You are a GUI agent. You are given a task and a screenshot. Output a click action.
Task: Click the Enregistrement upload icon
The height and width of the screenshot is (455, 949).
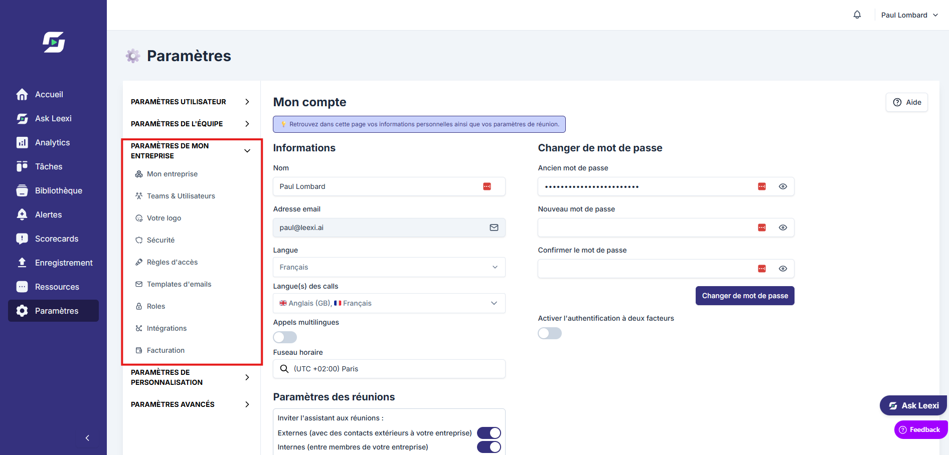click(x=22, y=263)
